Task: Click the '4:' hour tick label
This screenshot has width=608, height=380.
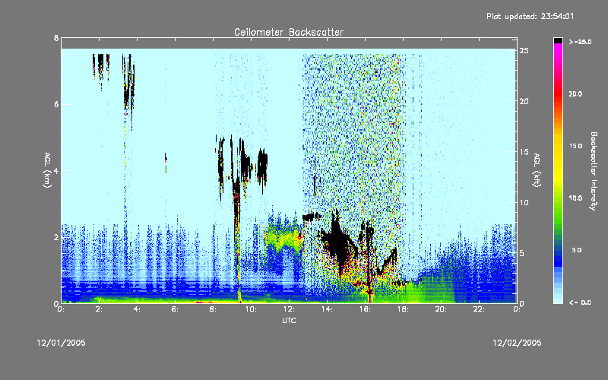Action: pyautogui.click(x=137, y=309)
